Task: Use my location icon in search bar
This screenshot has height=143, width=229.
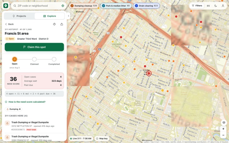Action: 63,6
